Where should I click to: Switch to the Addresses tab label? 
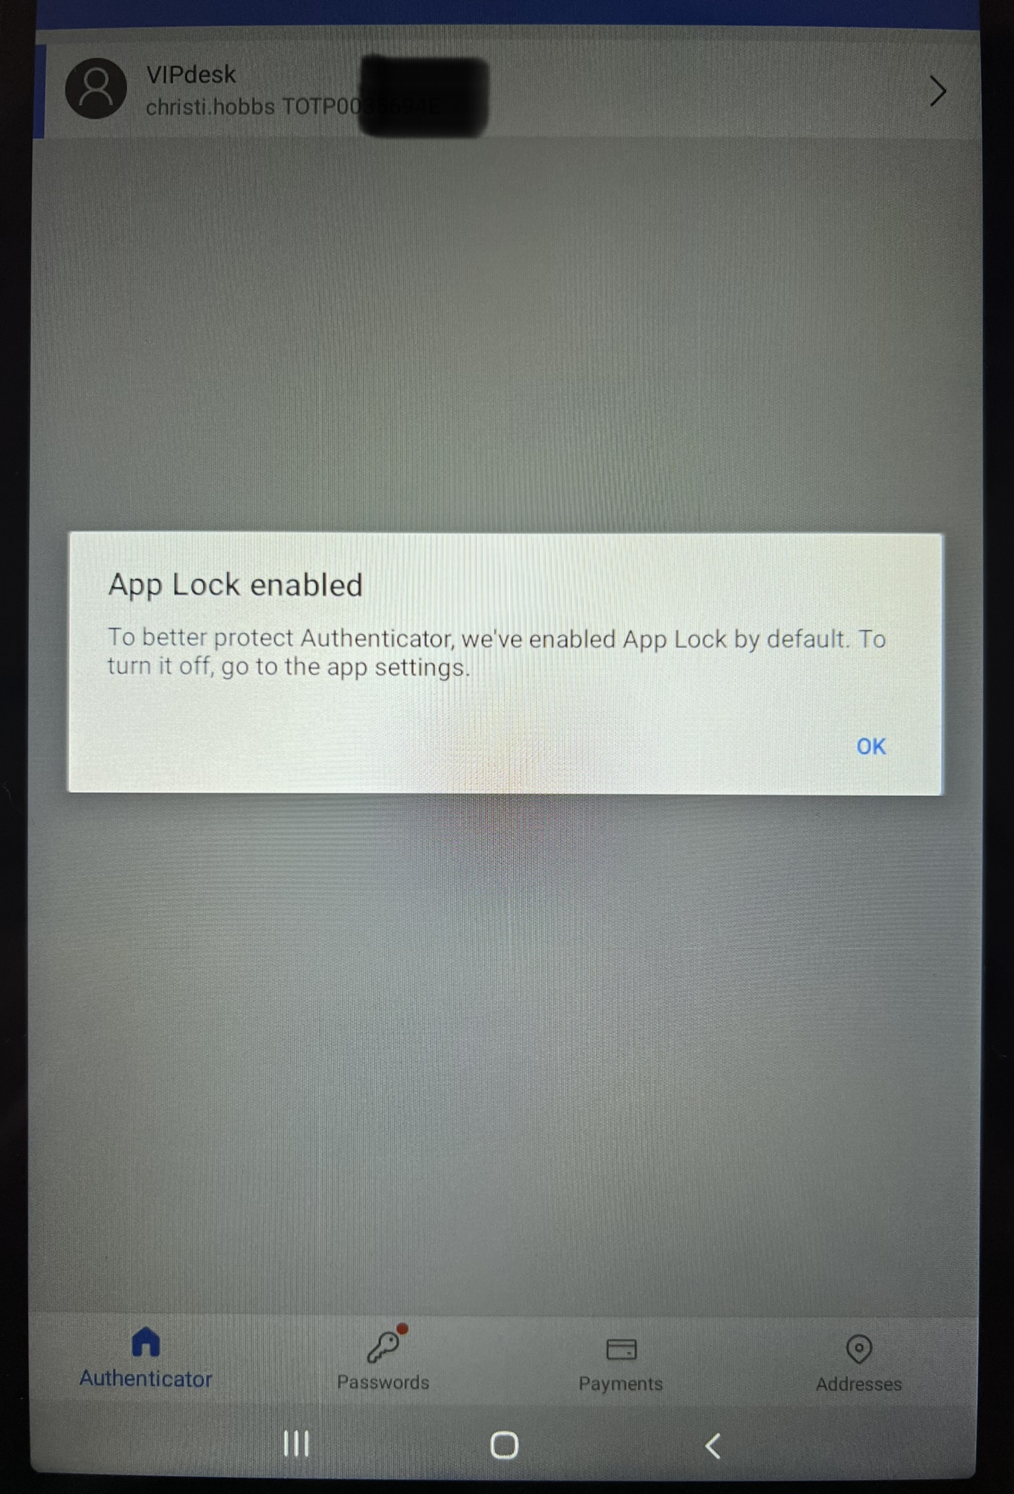click(x=858, y=1384)
